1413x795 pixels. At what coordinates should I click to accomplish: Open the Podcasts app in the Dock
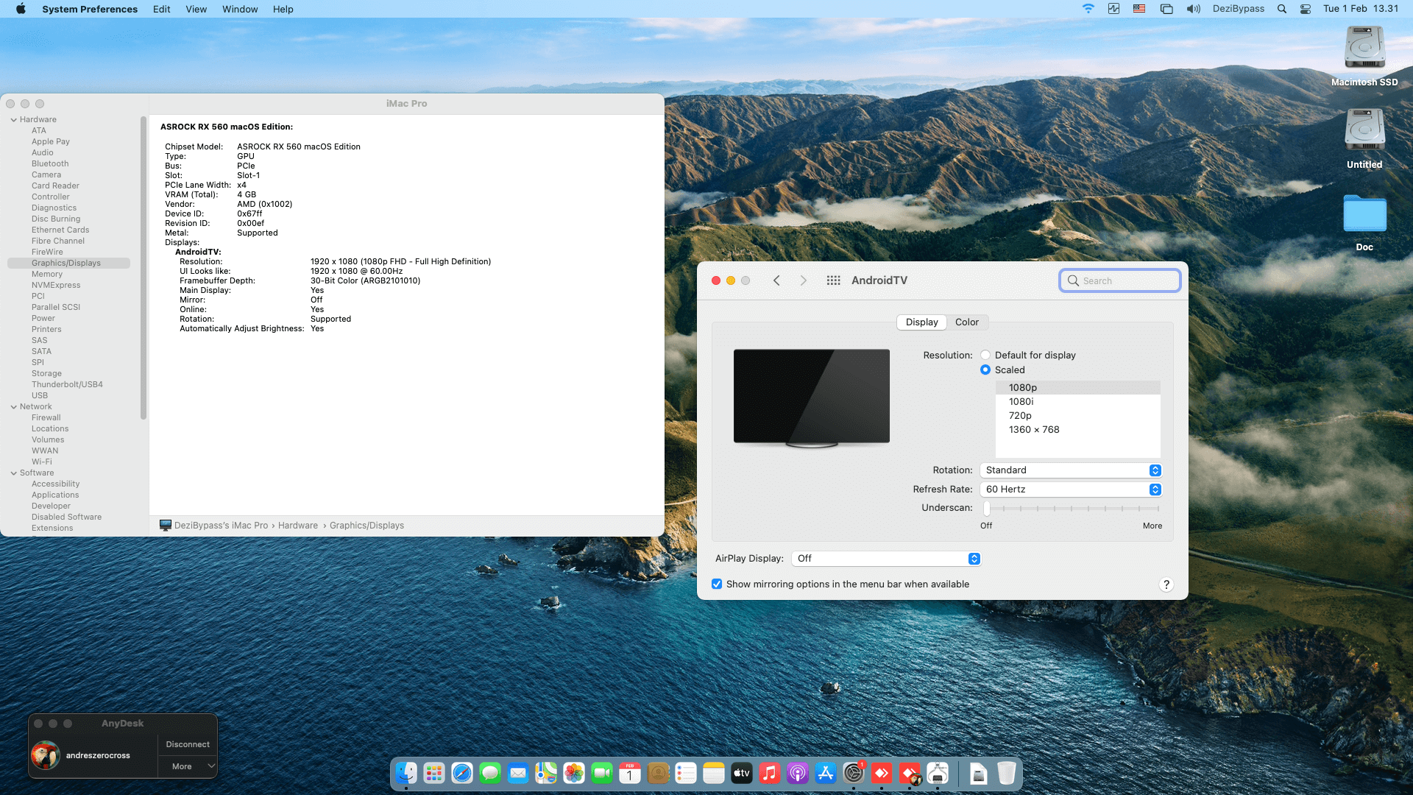coord(798,773)
